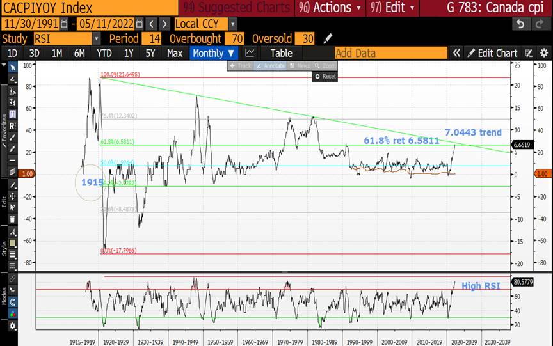The height and width of the screenshot is (346, 553).
Task: Open the Edit dropdown menu
Action: pos(392,8)
